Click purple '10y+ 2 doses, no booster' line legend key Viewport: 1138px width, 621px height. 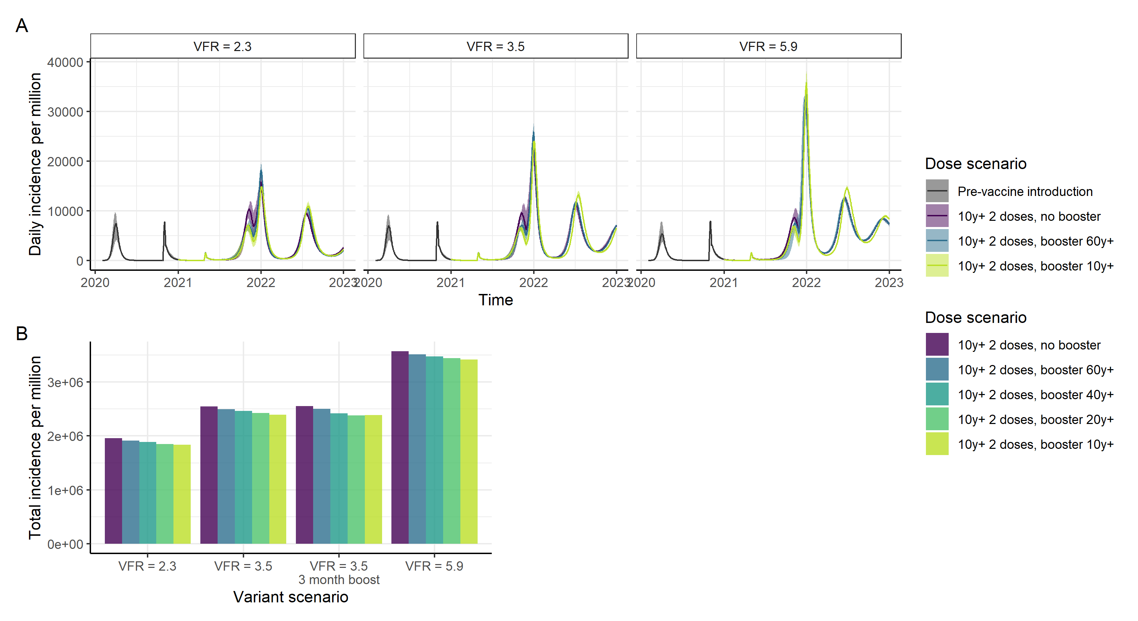tap(937, 216)
